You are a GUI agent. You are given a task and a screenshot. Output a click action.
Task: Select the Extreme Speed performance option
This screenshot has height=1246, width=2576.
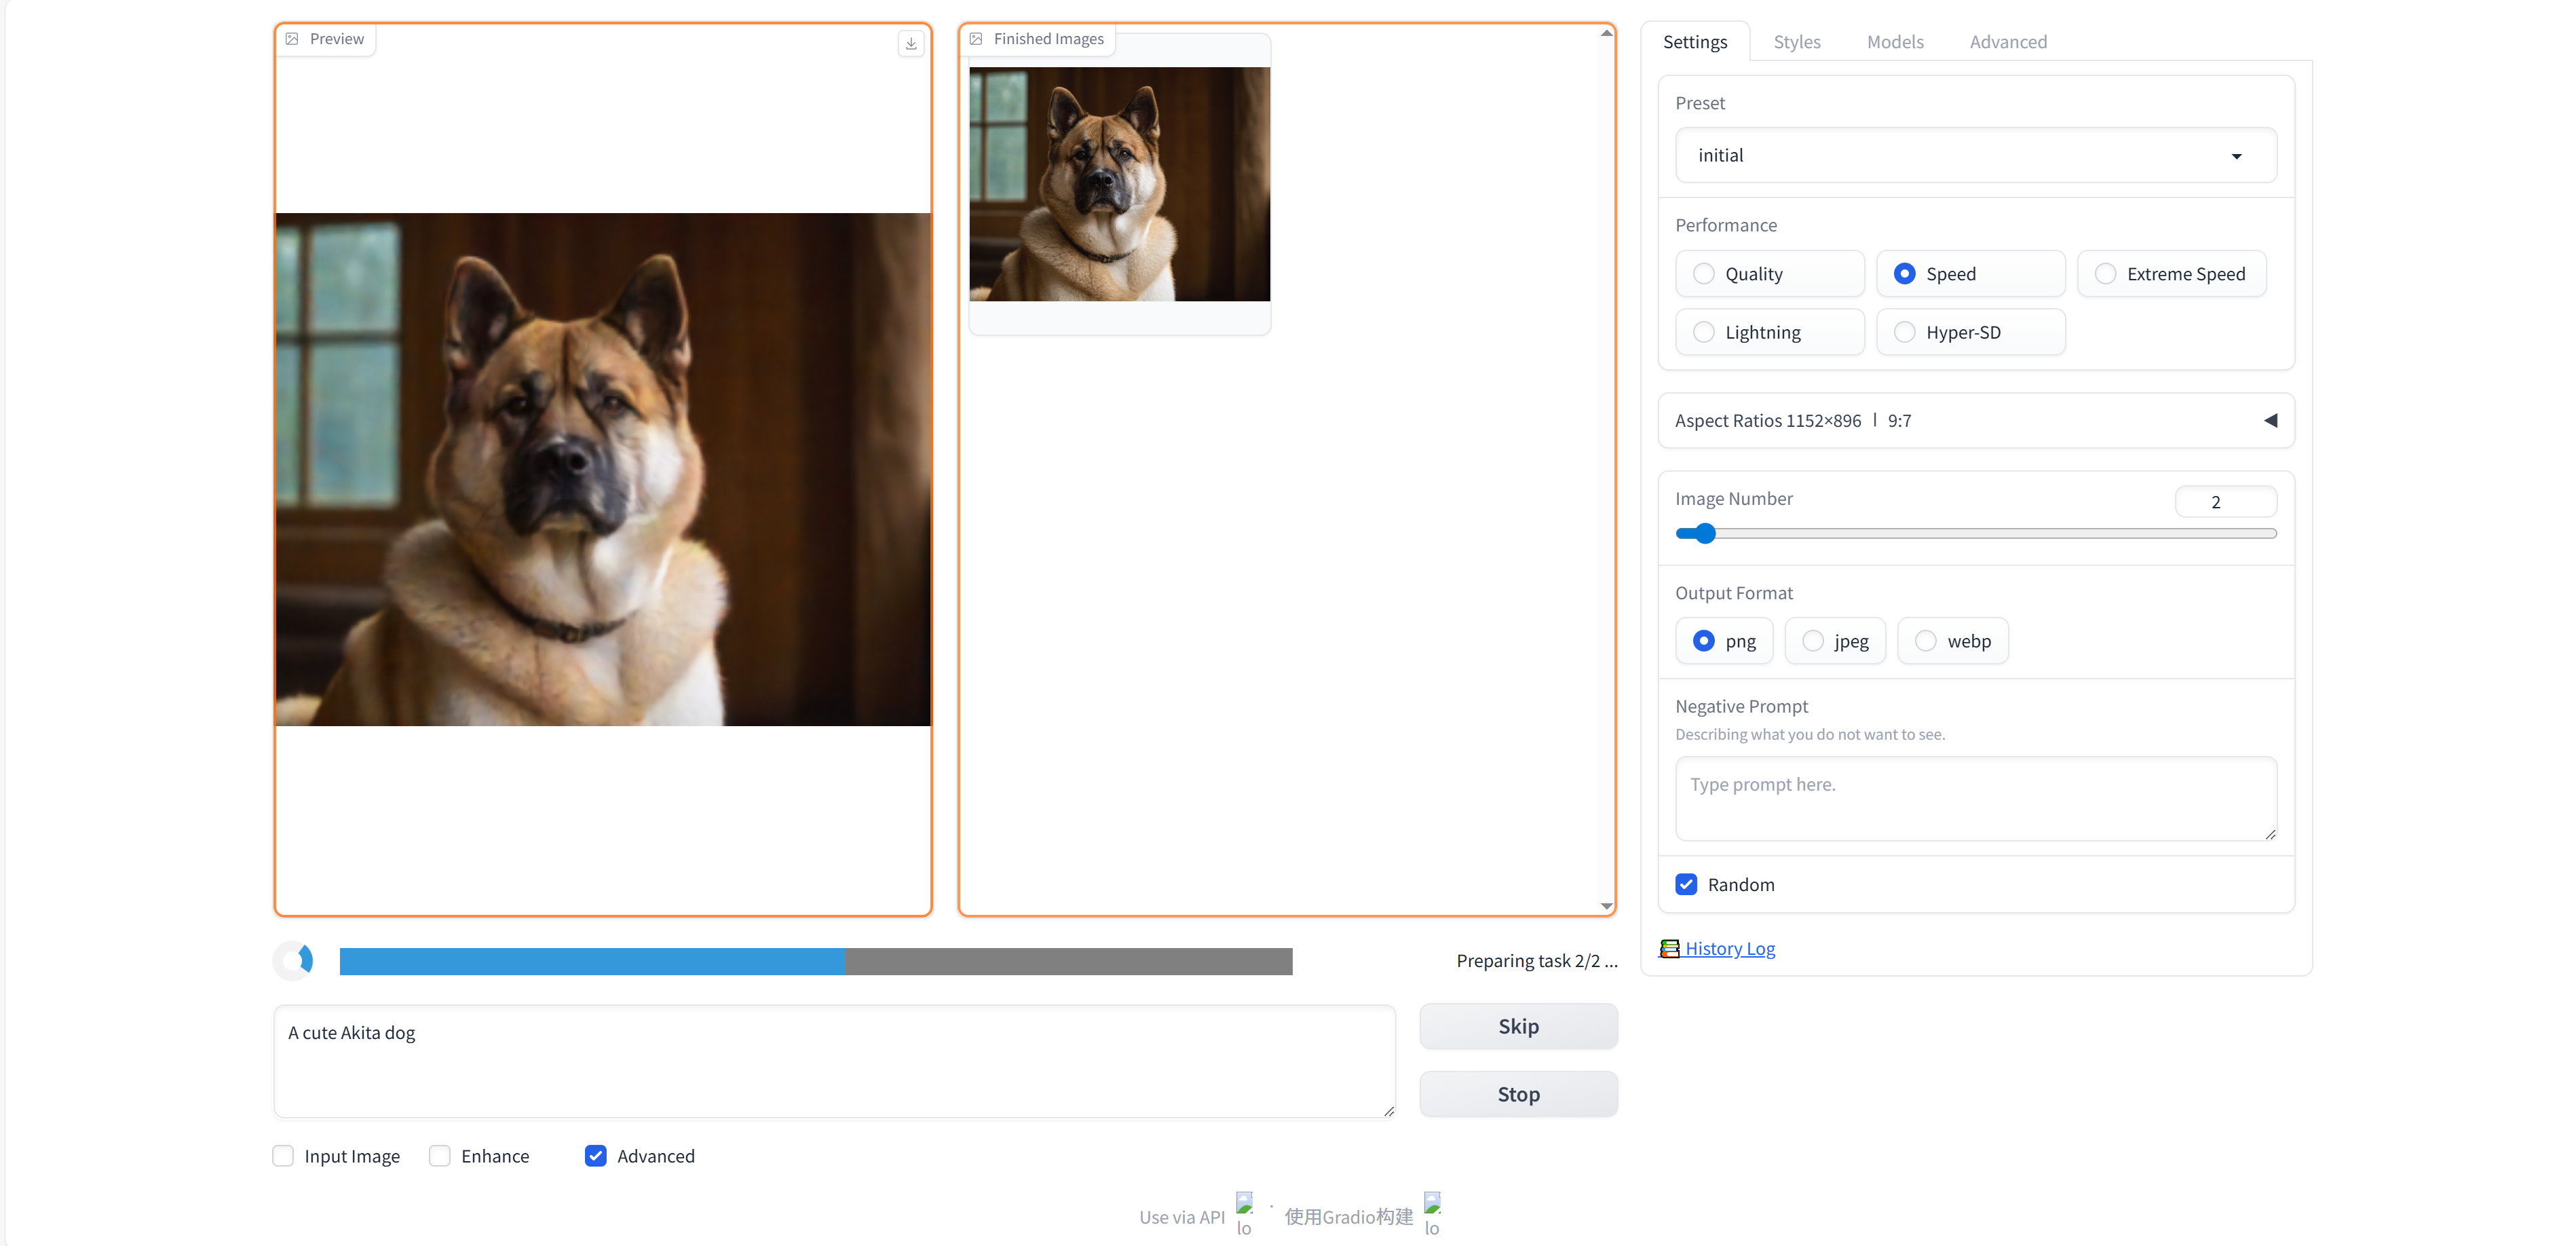point(2105,274)
